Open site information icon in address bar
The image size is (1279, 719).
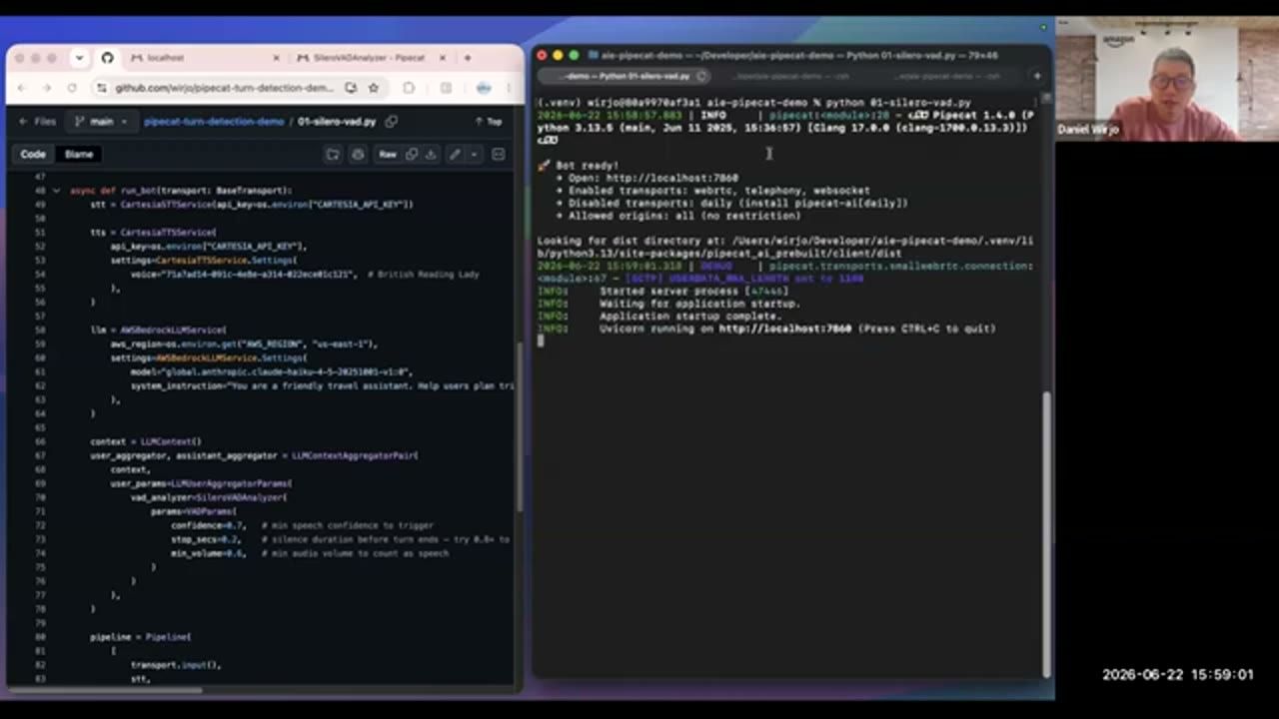(101, 88)
